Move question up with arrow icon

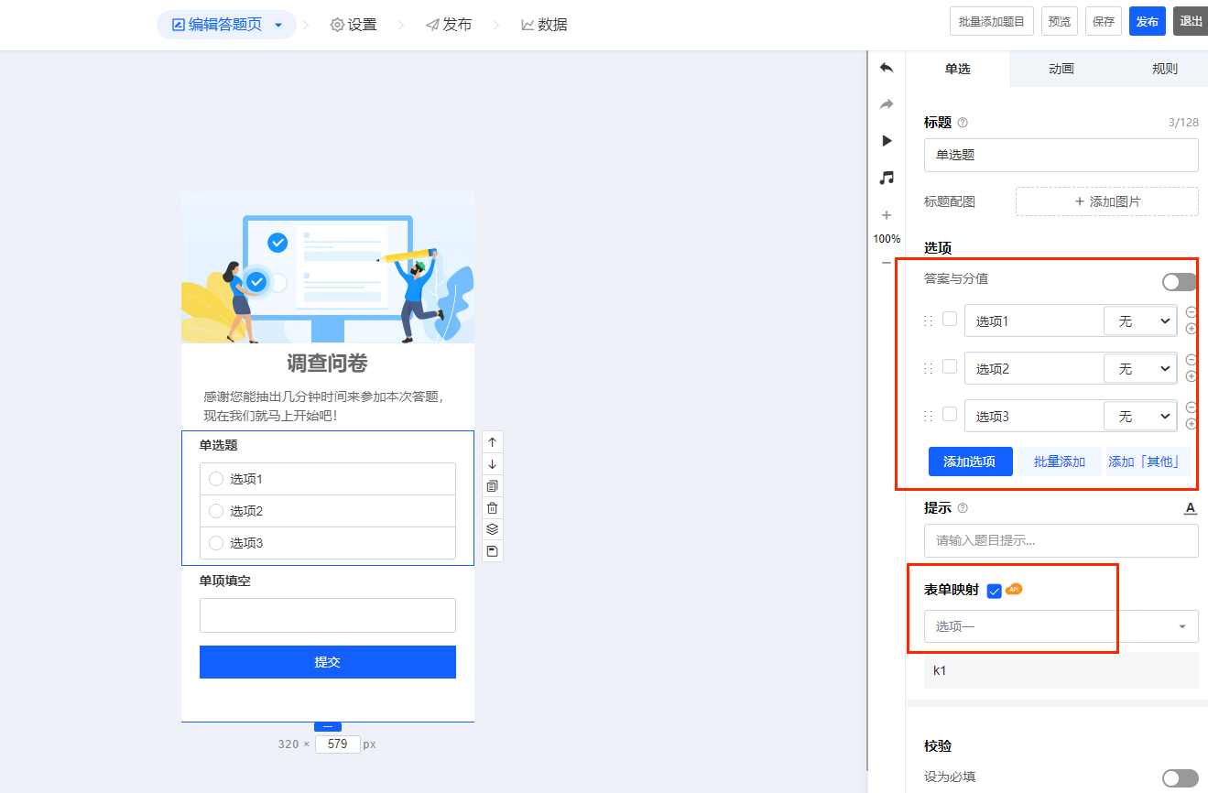pos(492,442)
